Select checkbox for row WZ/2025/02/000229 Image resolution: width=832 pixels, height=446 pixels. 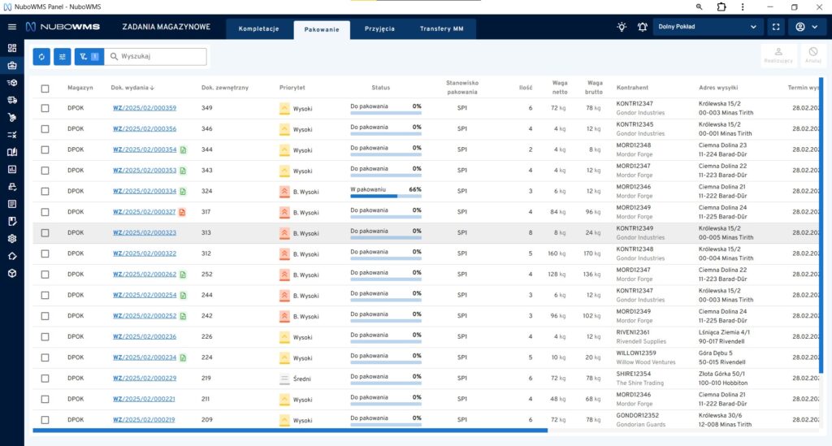[45, 379]
